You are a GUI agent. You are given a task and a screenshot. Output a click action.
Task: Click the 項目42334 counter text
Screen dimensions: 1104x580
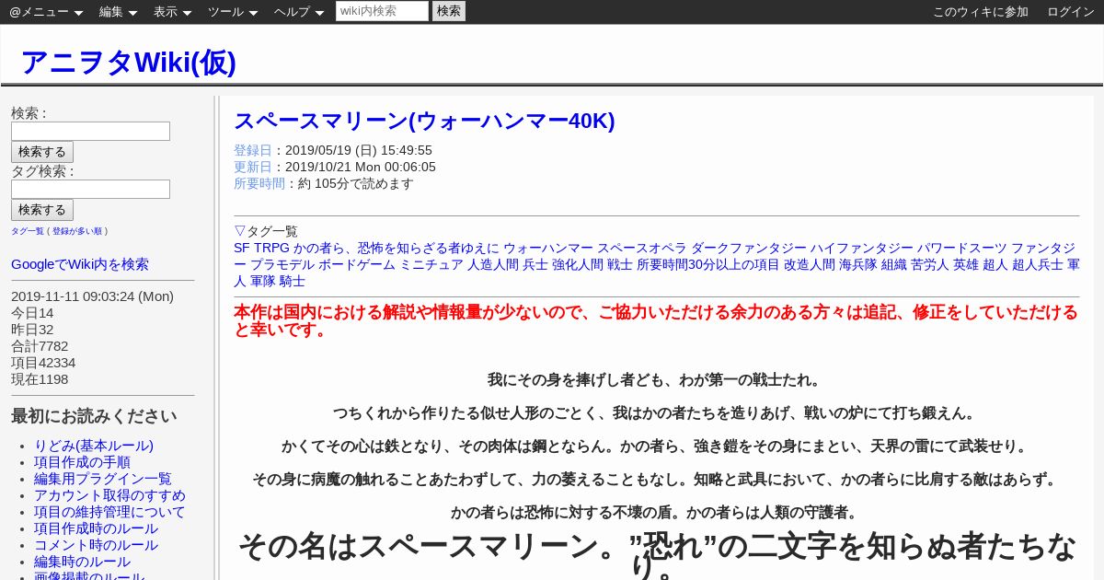43,363
